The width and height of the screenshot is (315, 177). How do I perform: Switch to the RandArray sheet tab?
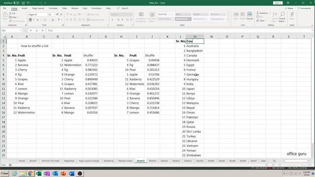pyautogui.click(x=109, y=161)
